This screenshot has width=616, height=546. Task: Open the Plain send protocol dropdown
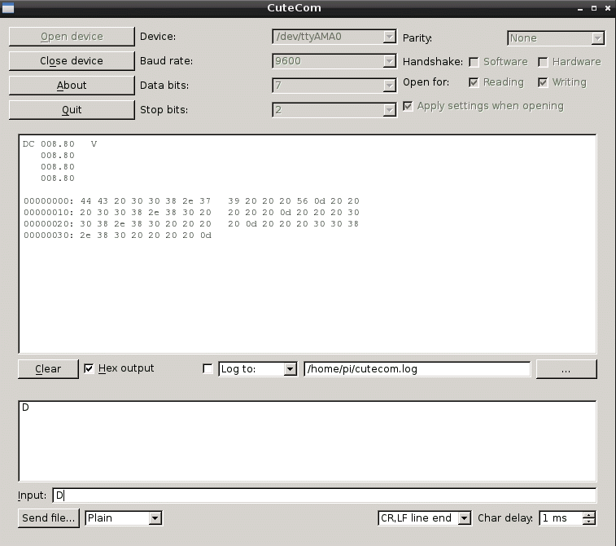155,518
